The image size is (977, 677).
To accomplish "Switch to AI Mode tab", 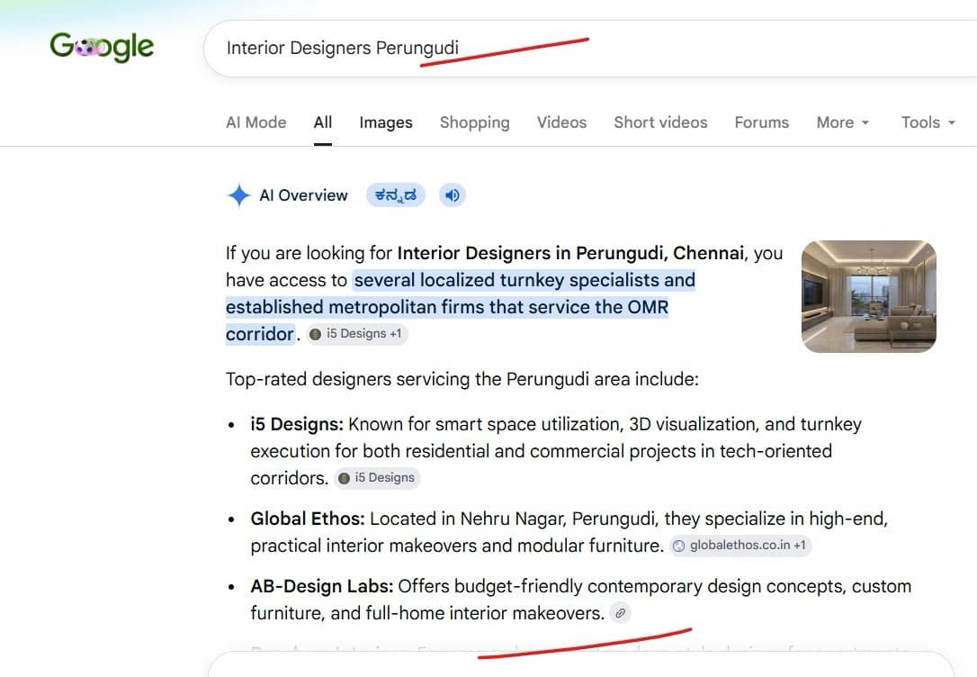I will pyautogui.click(x=256, y=122).
